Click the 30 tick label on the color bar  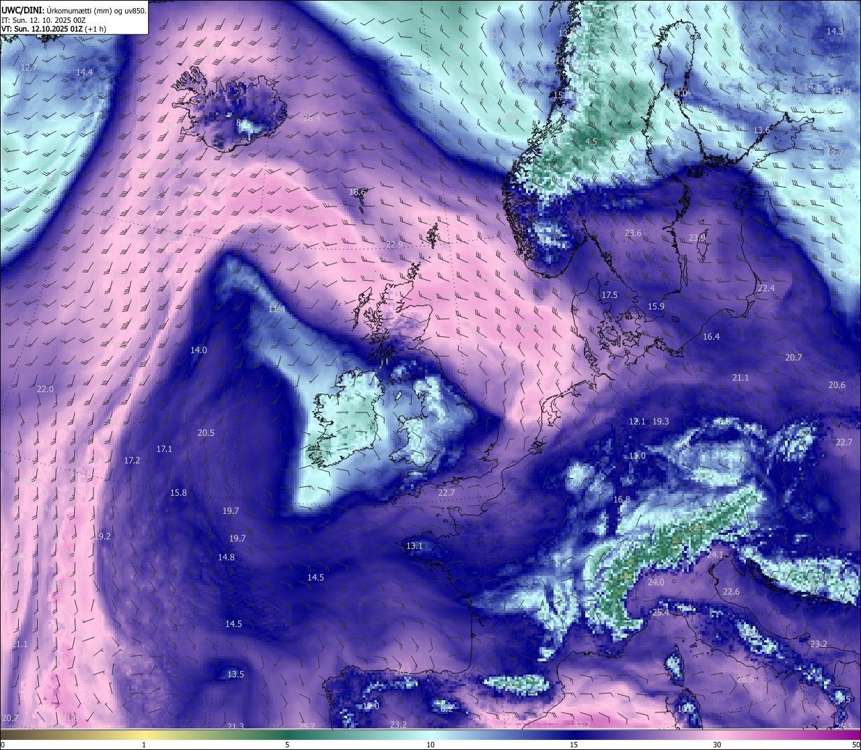coord(717,745)
